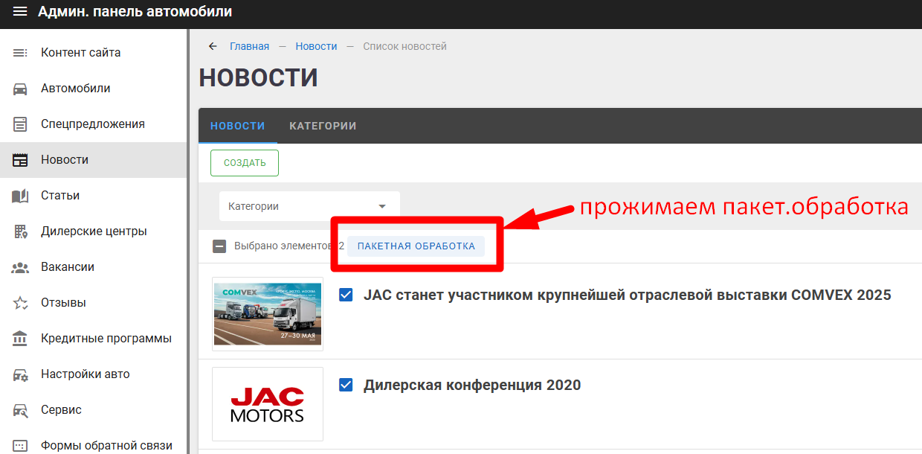Click the people icon for Вакансии
This screenshot has width=922, height=454.
pos(20,267)
